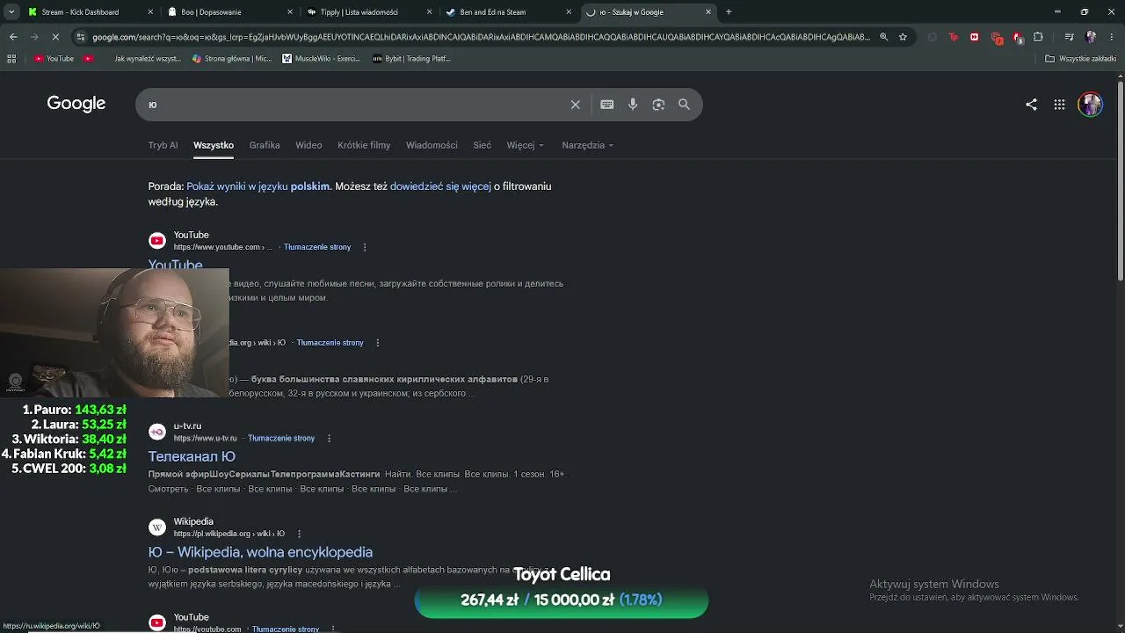Close the Stream - Kick Dashboard tab
The height and width of the screenshot is (633, 1125).
coord(150,12)
